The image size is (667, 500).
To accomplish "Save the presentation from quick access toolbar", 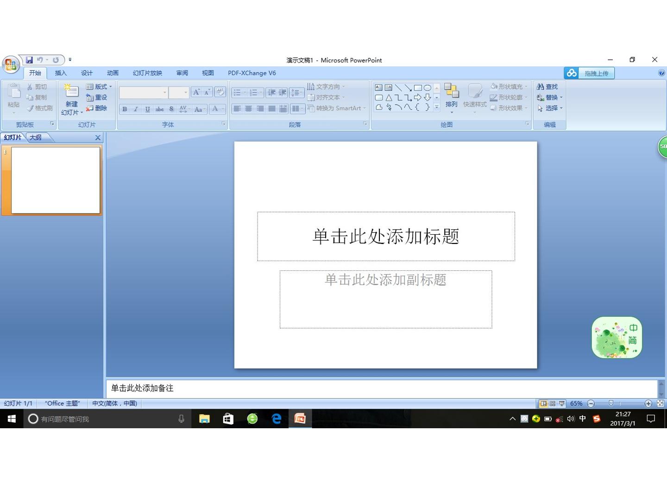I will [29, 60].
